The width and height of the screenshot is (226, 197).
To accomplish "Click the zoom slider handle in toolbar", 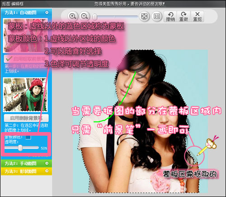I will (95, 17).
